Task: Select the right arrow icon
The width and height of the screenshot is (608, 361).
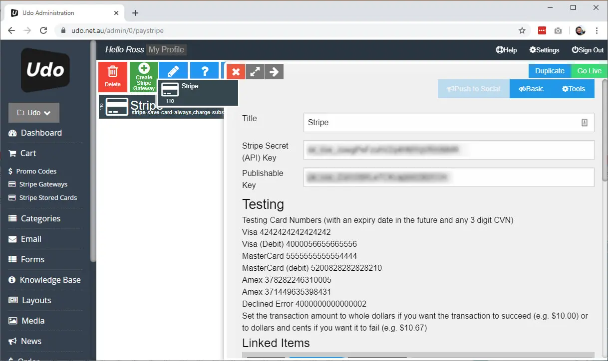Action: tap(274, 71)
